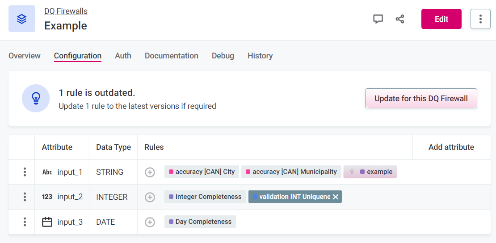Click the pink Edit button
Image resolution: width=496 pixels, height=243 pixels.
coord(441,19)
